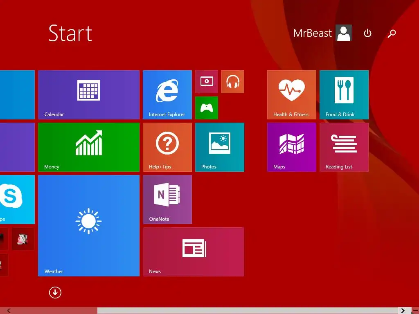Open the Health & Fitness tile
This screenshot has height=314, width=419.
pyautogui.click(x=291, y=95)
